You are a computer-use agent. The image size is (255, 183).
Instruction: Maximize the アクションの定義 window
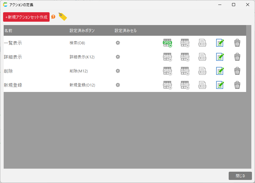tap(234, 5)
